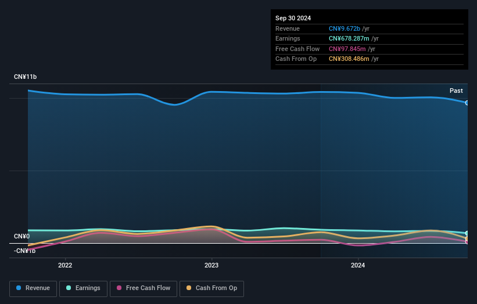Toggle the Cash From Op legend series

click(x=211, y=288)
